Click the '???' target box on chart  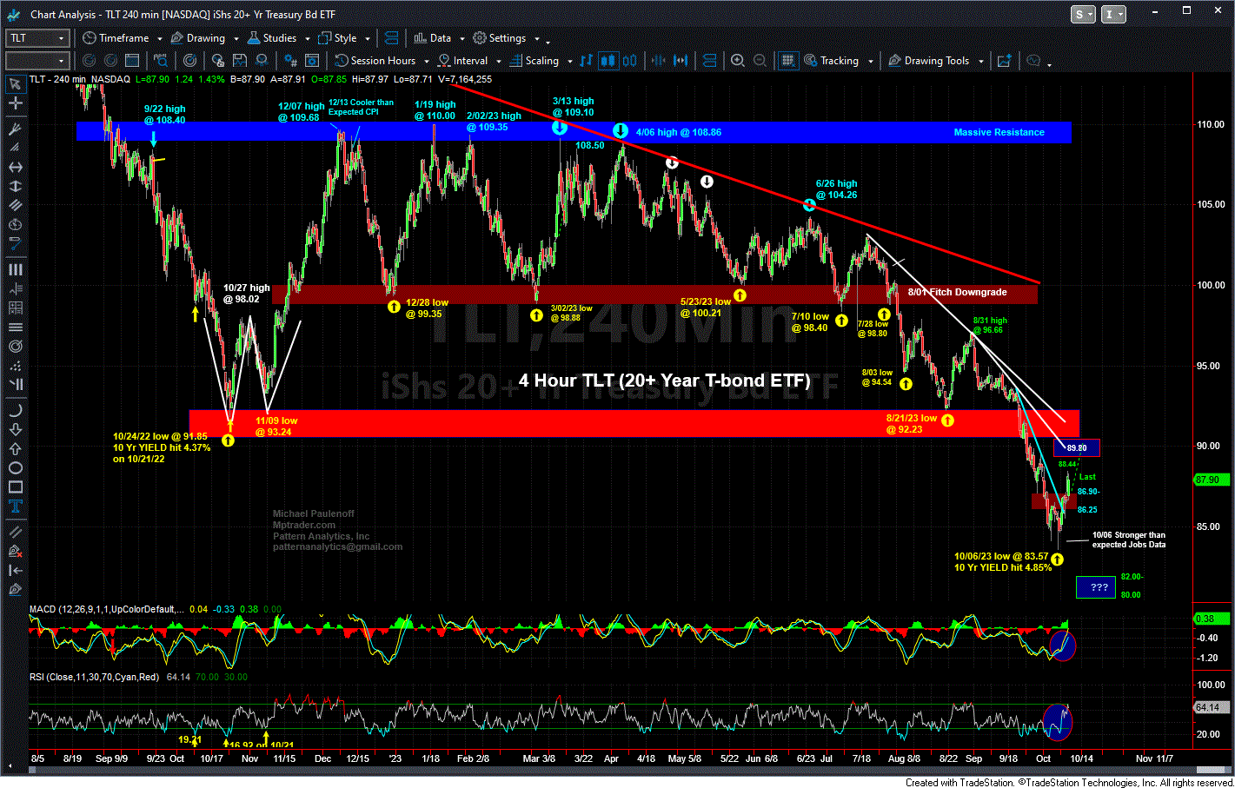point(1096,587)
